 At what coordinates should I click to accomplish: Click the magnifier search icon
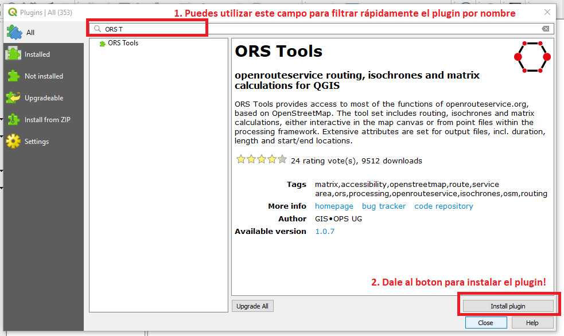(x=97, y=29)
